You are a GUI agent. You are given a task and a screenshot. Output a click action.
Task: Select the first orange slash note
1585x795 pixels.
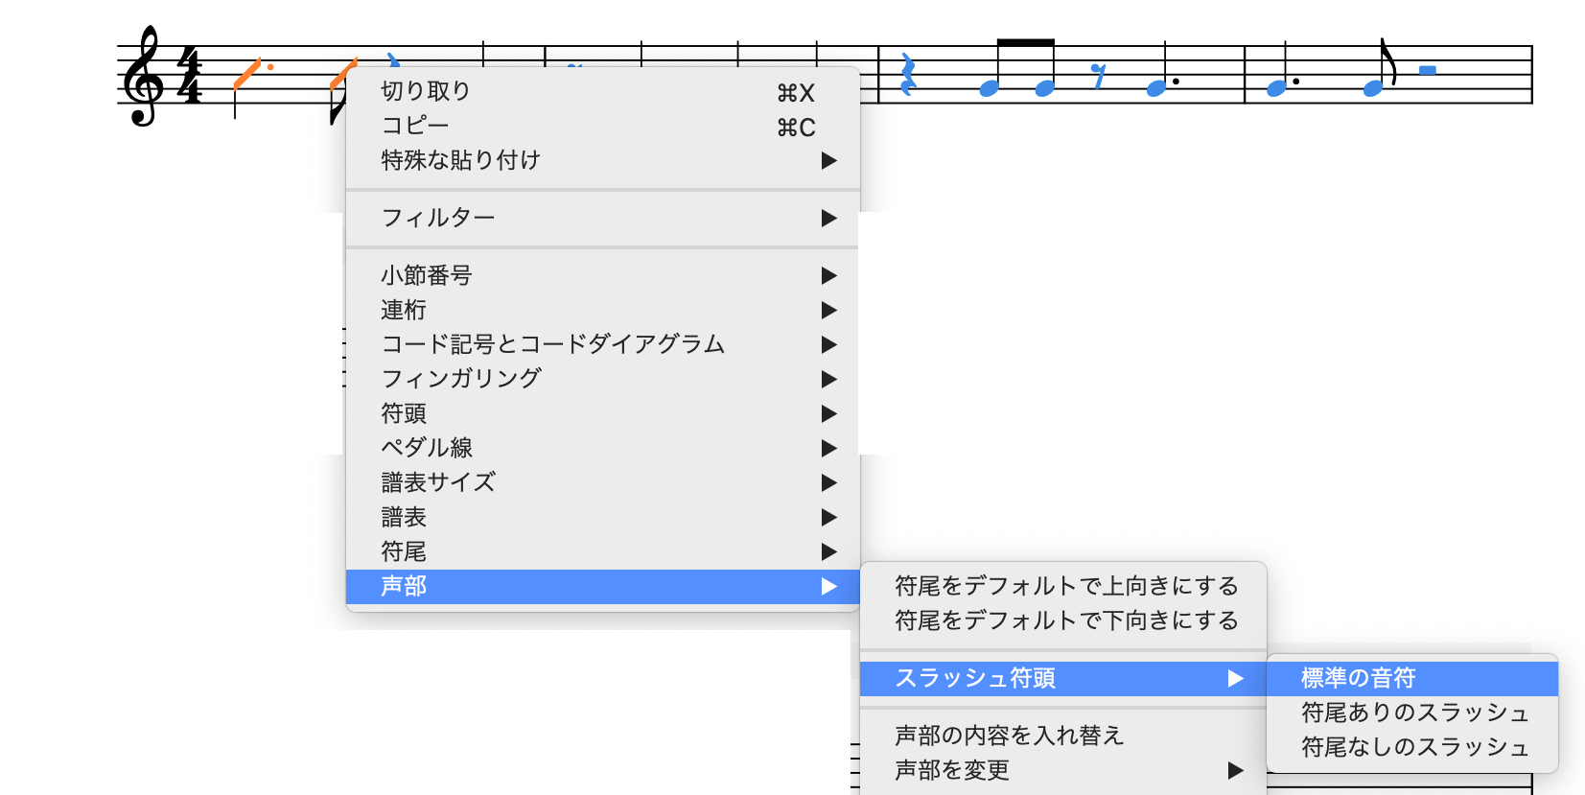[x=245, y=75]
